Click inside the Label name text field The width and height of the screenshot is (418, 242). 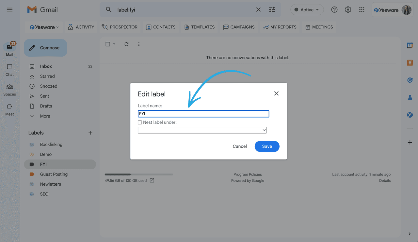(203, 114)
